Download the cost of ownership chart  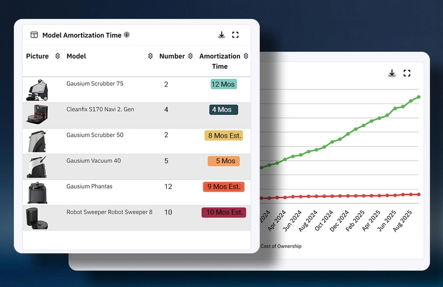392,73
